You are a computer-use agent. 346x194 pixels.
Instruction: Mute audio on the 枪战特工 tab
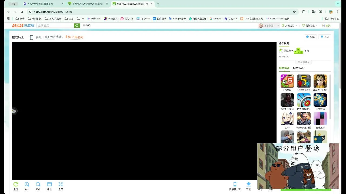point(147,4)
